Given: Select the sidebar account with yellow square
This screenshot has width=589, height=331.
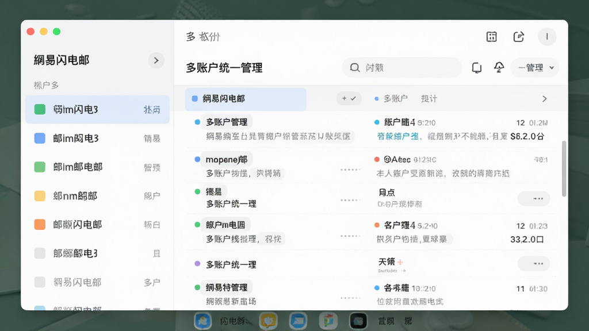Looking at the screenshot, I should [97, 195].
